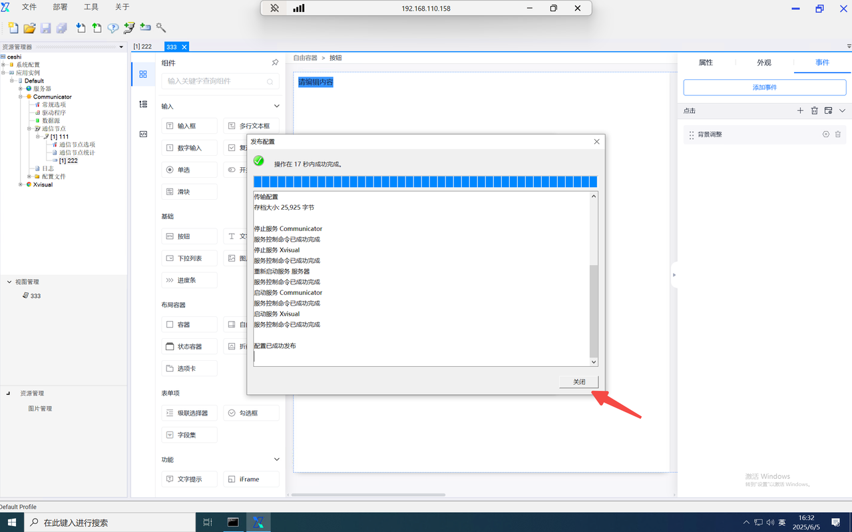
Task: Click the 发布配置 dialog progress bar
Action: pyautogui.click(x=425, y=182)
